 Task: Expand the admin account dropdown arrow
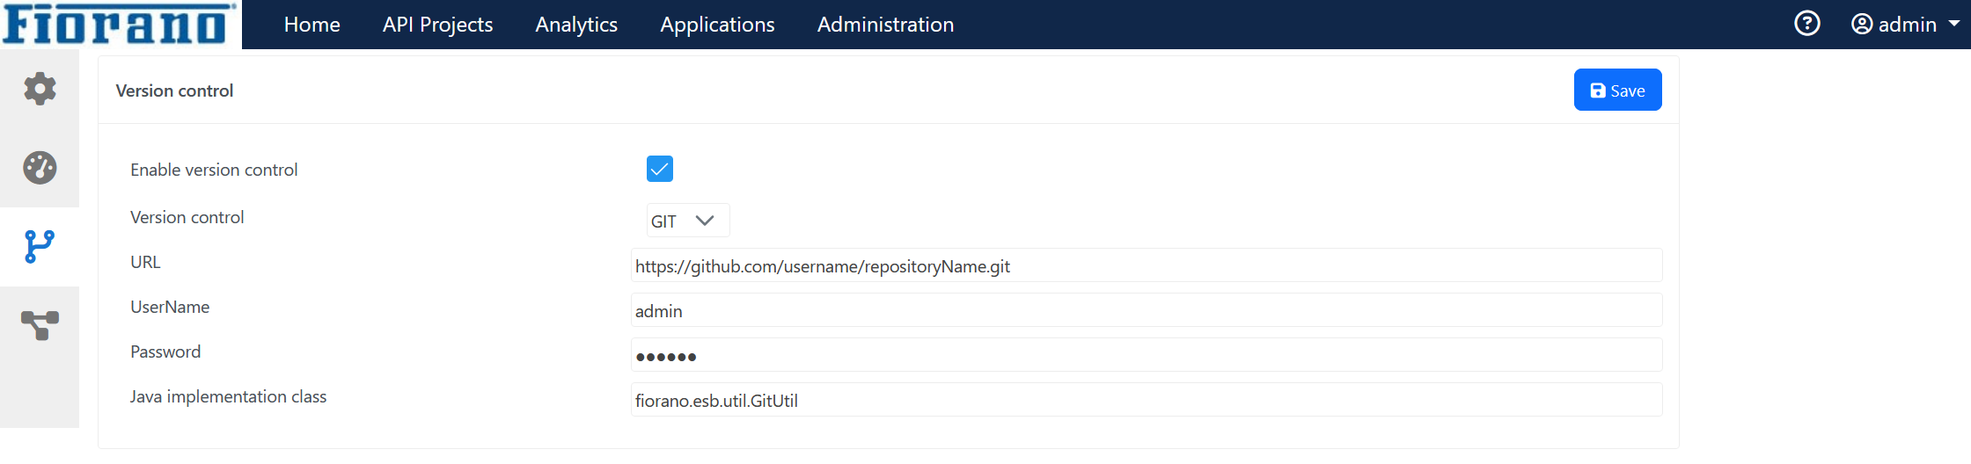(x=1954, y=24)
